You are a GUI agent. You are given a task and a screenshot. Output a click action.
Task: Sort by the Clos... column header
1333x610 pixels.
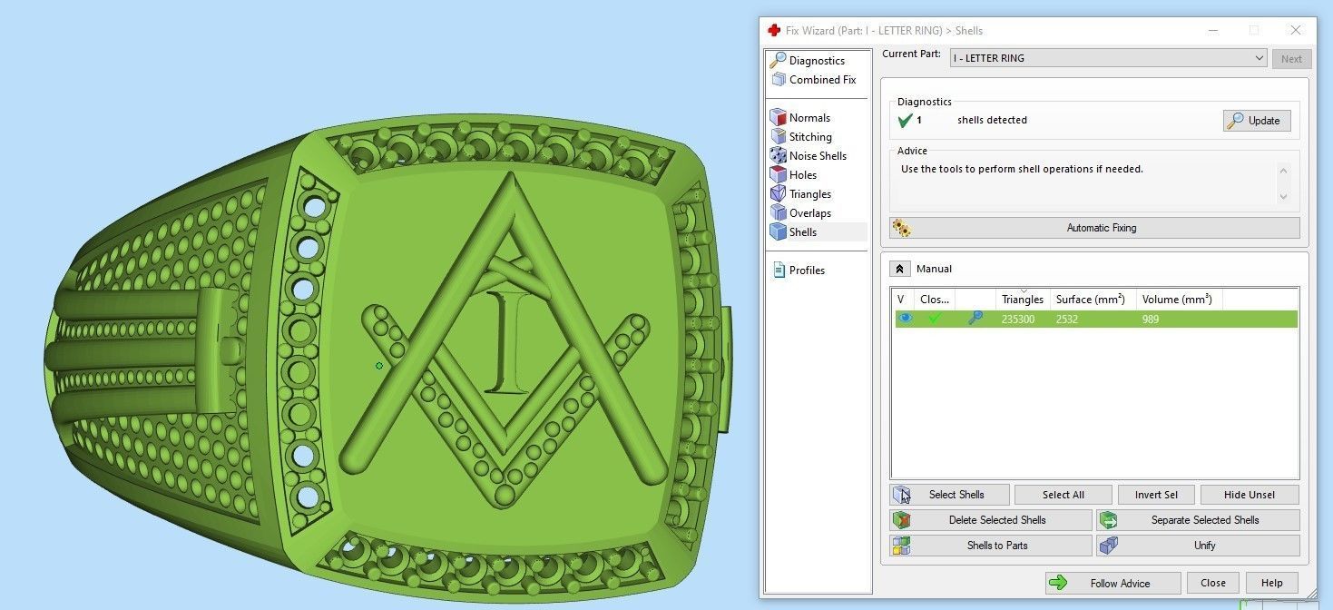935,300
